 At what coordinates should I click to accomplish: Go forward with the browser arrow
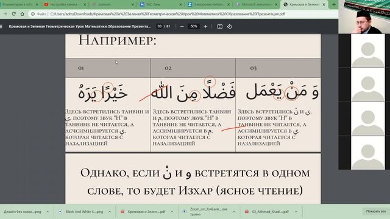click(x=5, y=14)
